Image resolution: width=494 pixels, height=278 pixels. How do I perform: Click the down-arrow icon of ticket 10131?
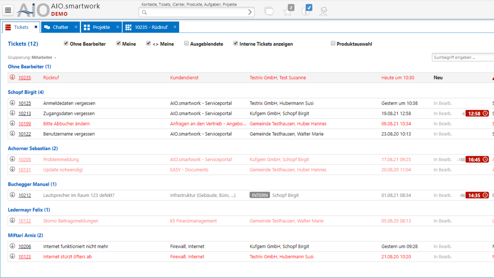pyautogui.click(x=12, y=170)
